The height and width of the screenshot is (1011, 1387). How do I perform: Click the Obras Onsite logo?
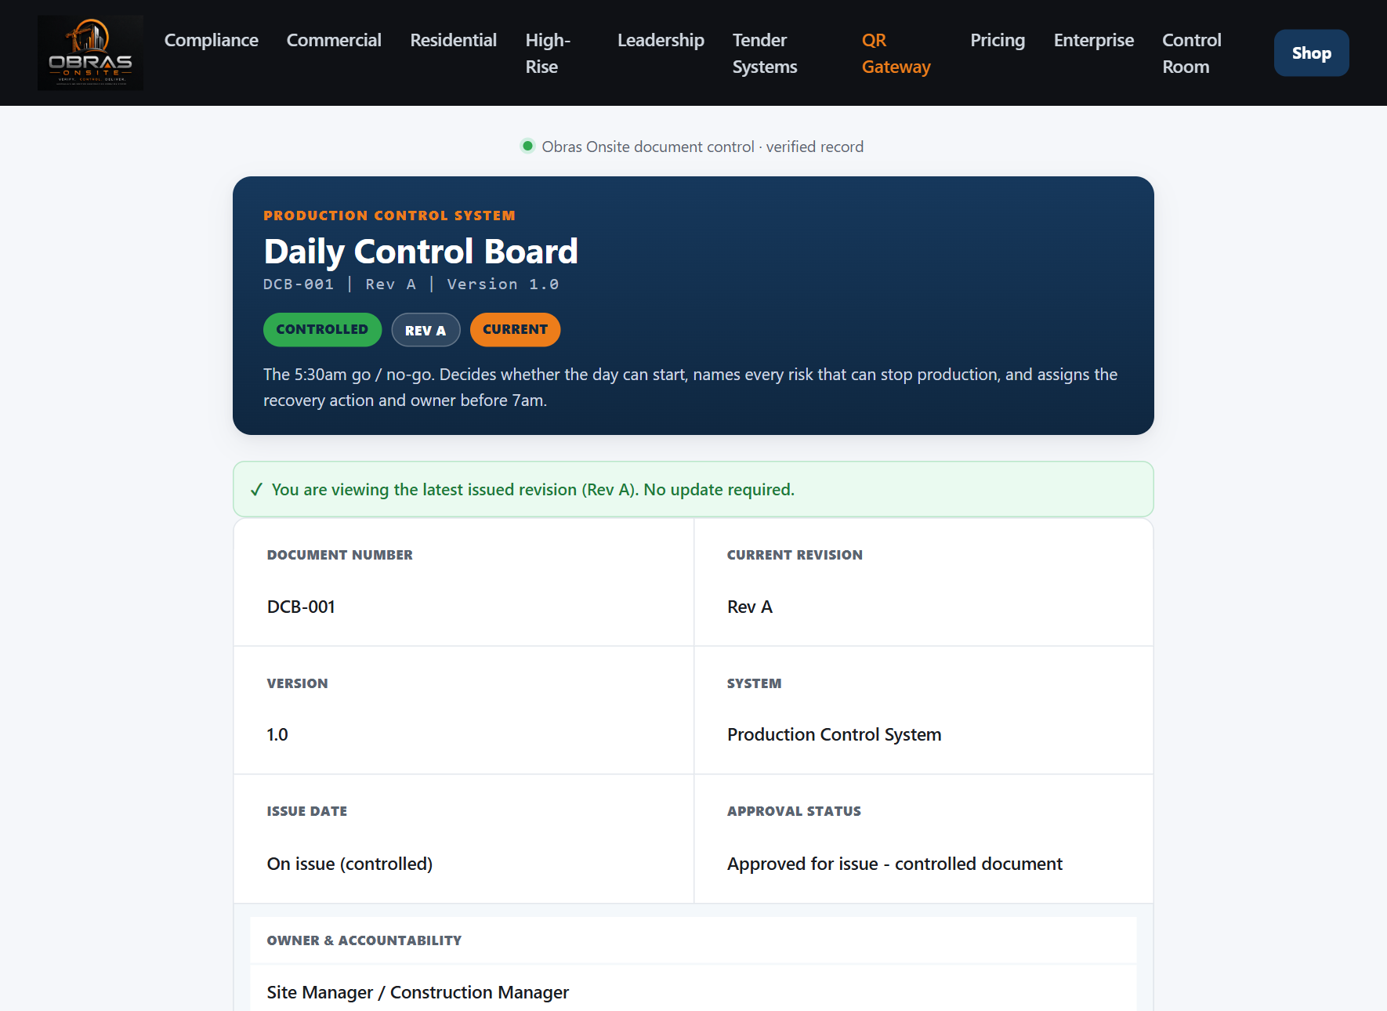click(90, 53)
